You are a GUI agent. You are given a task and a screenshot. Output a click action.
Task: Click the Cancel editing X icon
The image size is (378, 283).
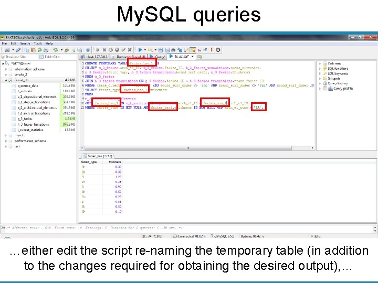[130, 50]
